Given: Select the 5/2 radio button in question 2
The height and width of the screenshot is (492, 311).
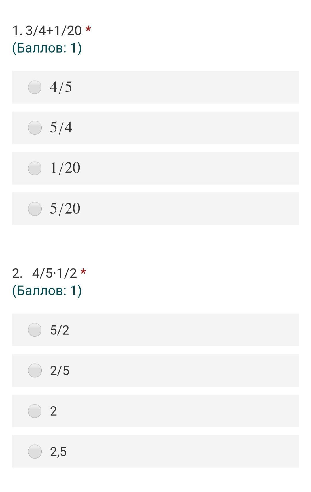Looking at the screenshot, I should click(35, 330).
